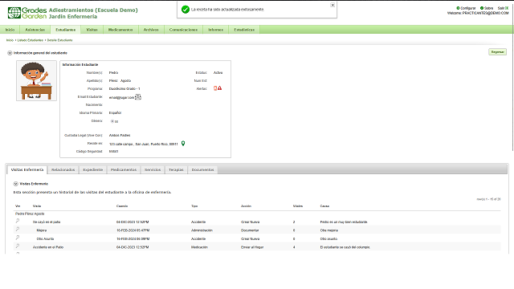Viewport: 514px width, 289px height.
Task: View the 'Se cayó en el patio' visit magnifier
Action: click(18, 222)
